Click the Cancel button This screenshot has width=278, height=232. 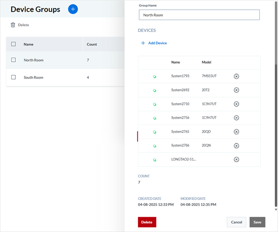tap(236, 222)
